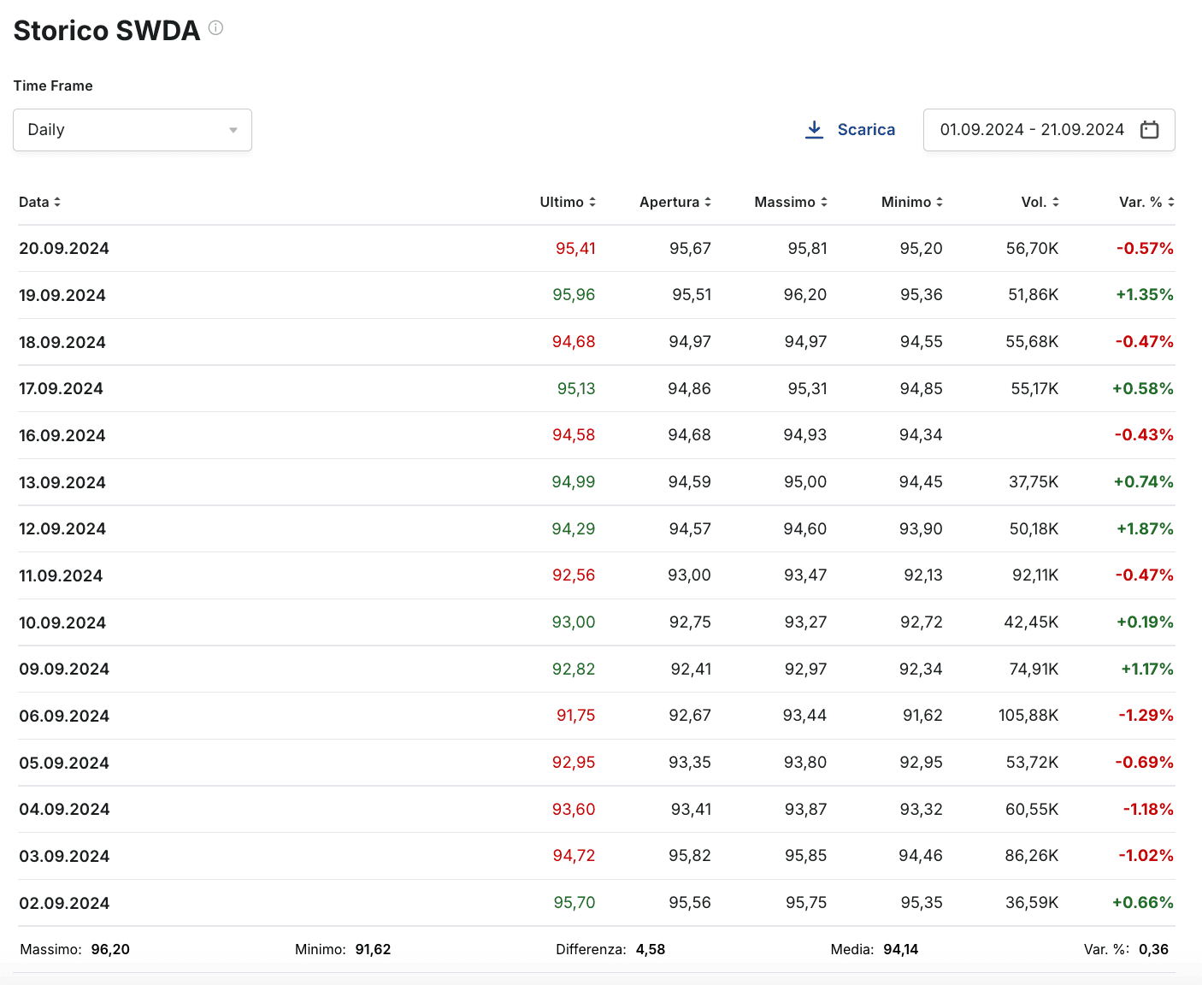
Task: Select the 04.09.2024 date row
Action: tap(597, 810)
